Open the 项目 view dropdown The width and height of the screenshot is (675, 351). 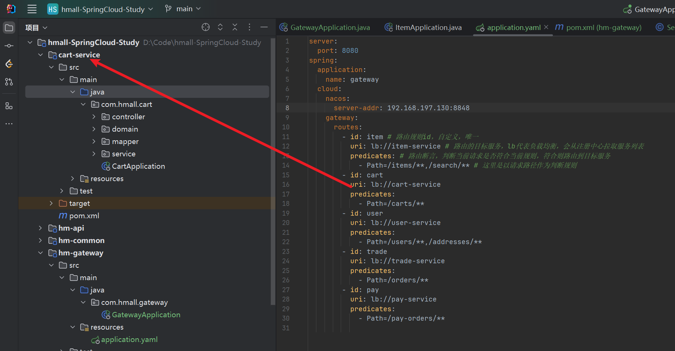(36, 28)
